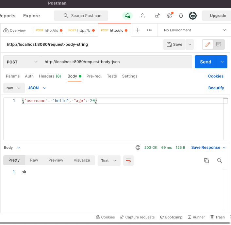Open the Tests tab
This screenshot has width=231, height=225.
point(112,76)
